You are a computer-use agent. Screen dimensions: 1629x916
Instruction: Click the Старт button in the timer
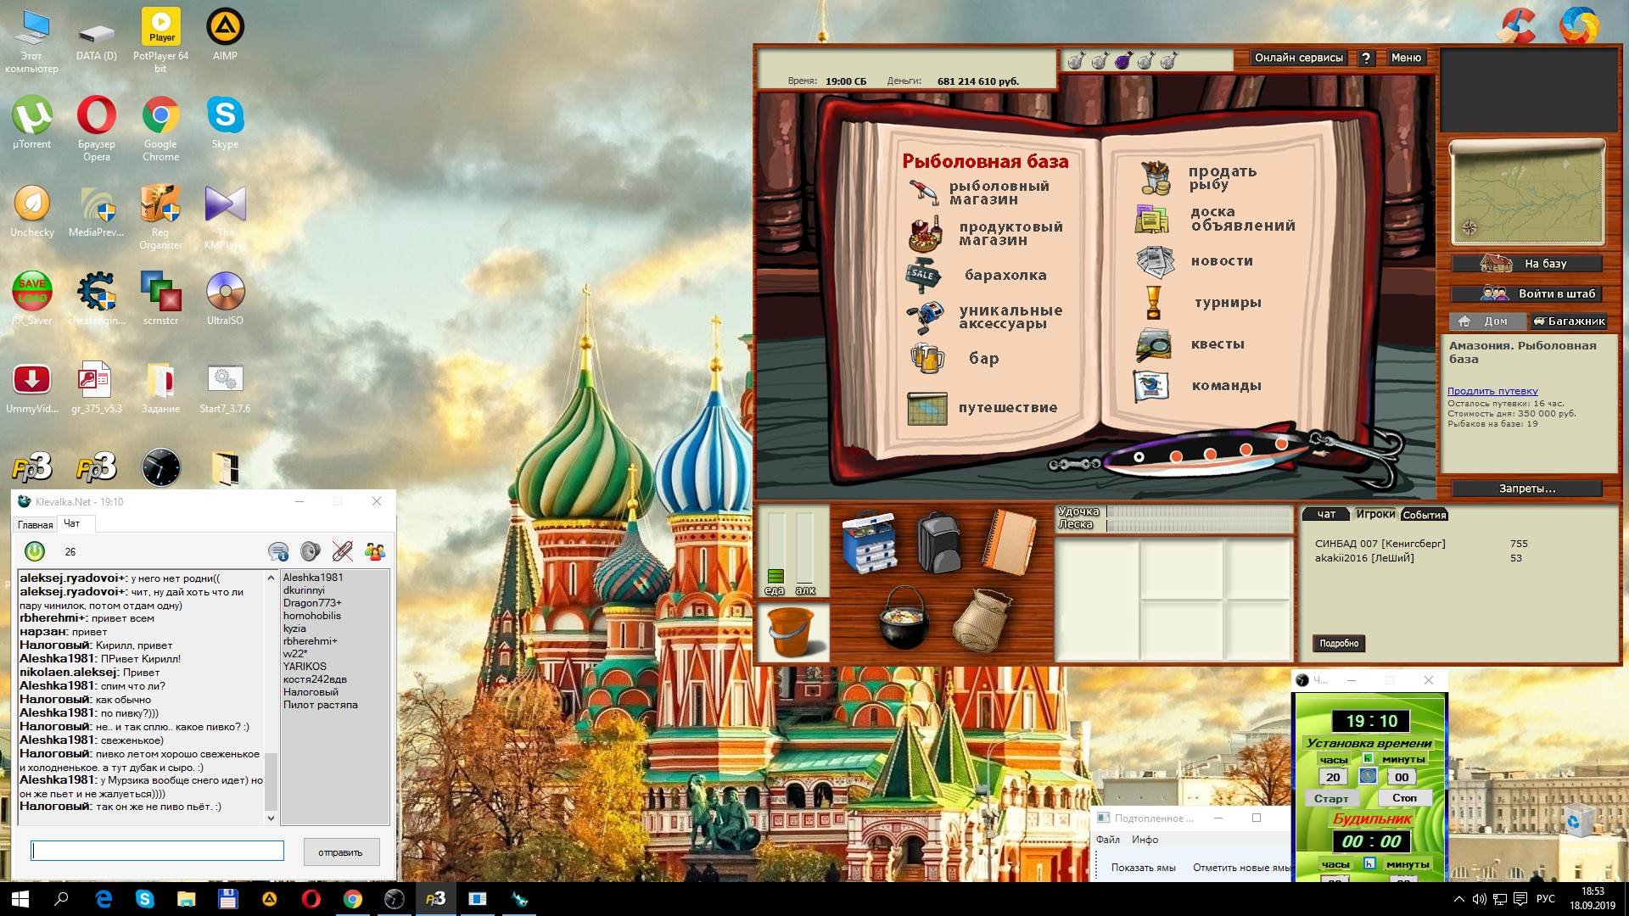click(x=1331, y=798)
